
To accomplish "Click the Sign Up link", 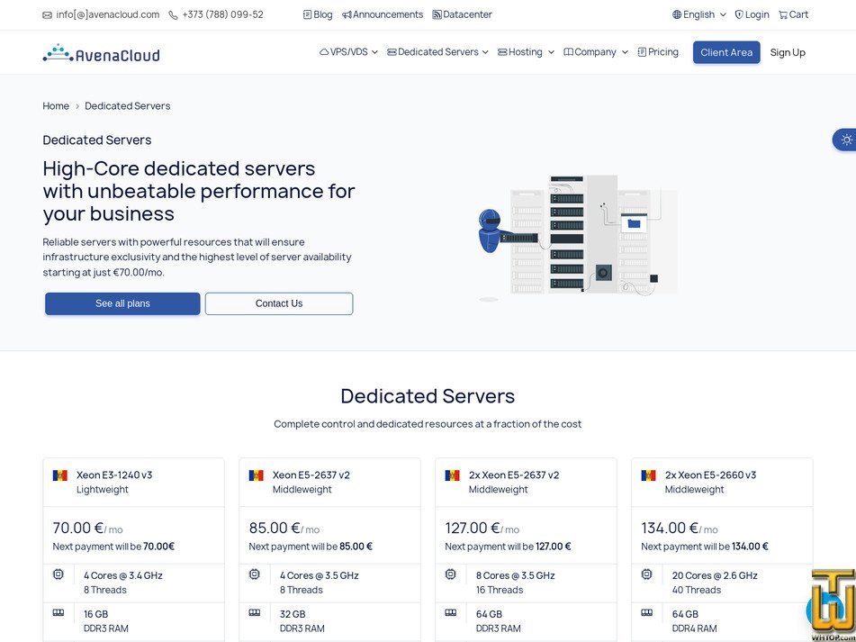I will pyautogui.click(x=788, y=52).
